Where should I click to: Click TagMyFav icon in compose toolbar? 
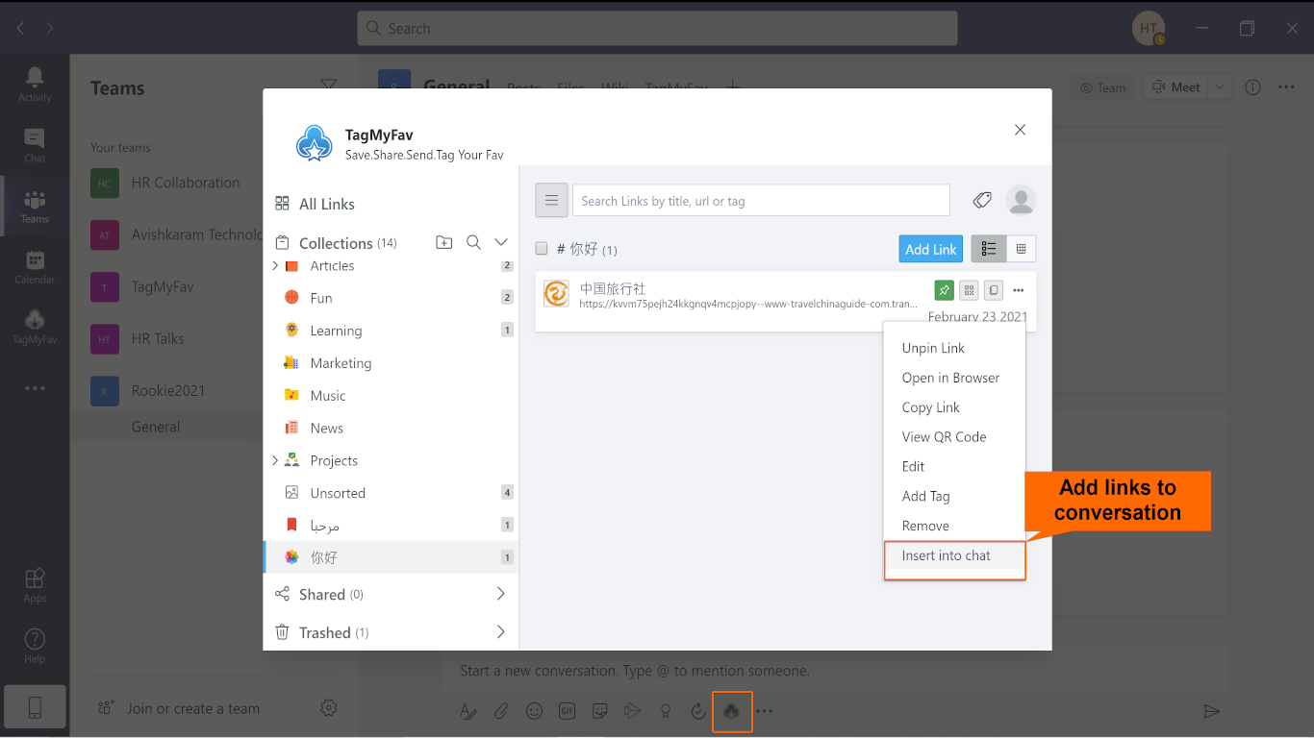pyautogui.click(x=731, y=711)
